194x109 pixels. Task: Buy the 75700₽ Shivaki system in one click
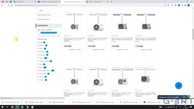[122, 50]
